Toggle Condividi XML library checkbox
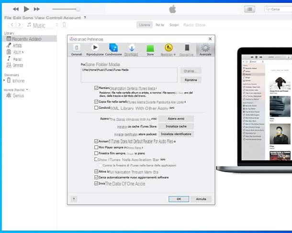The width and height of the screenshot is (292, 233). (x=96, y=108)
